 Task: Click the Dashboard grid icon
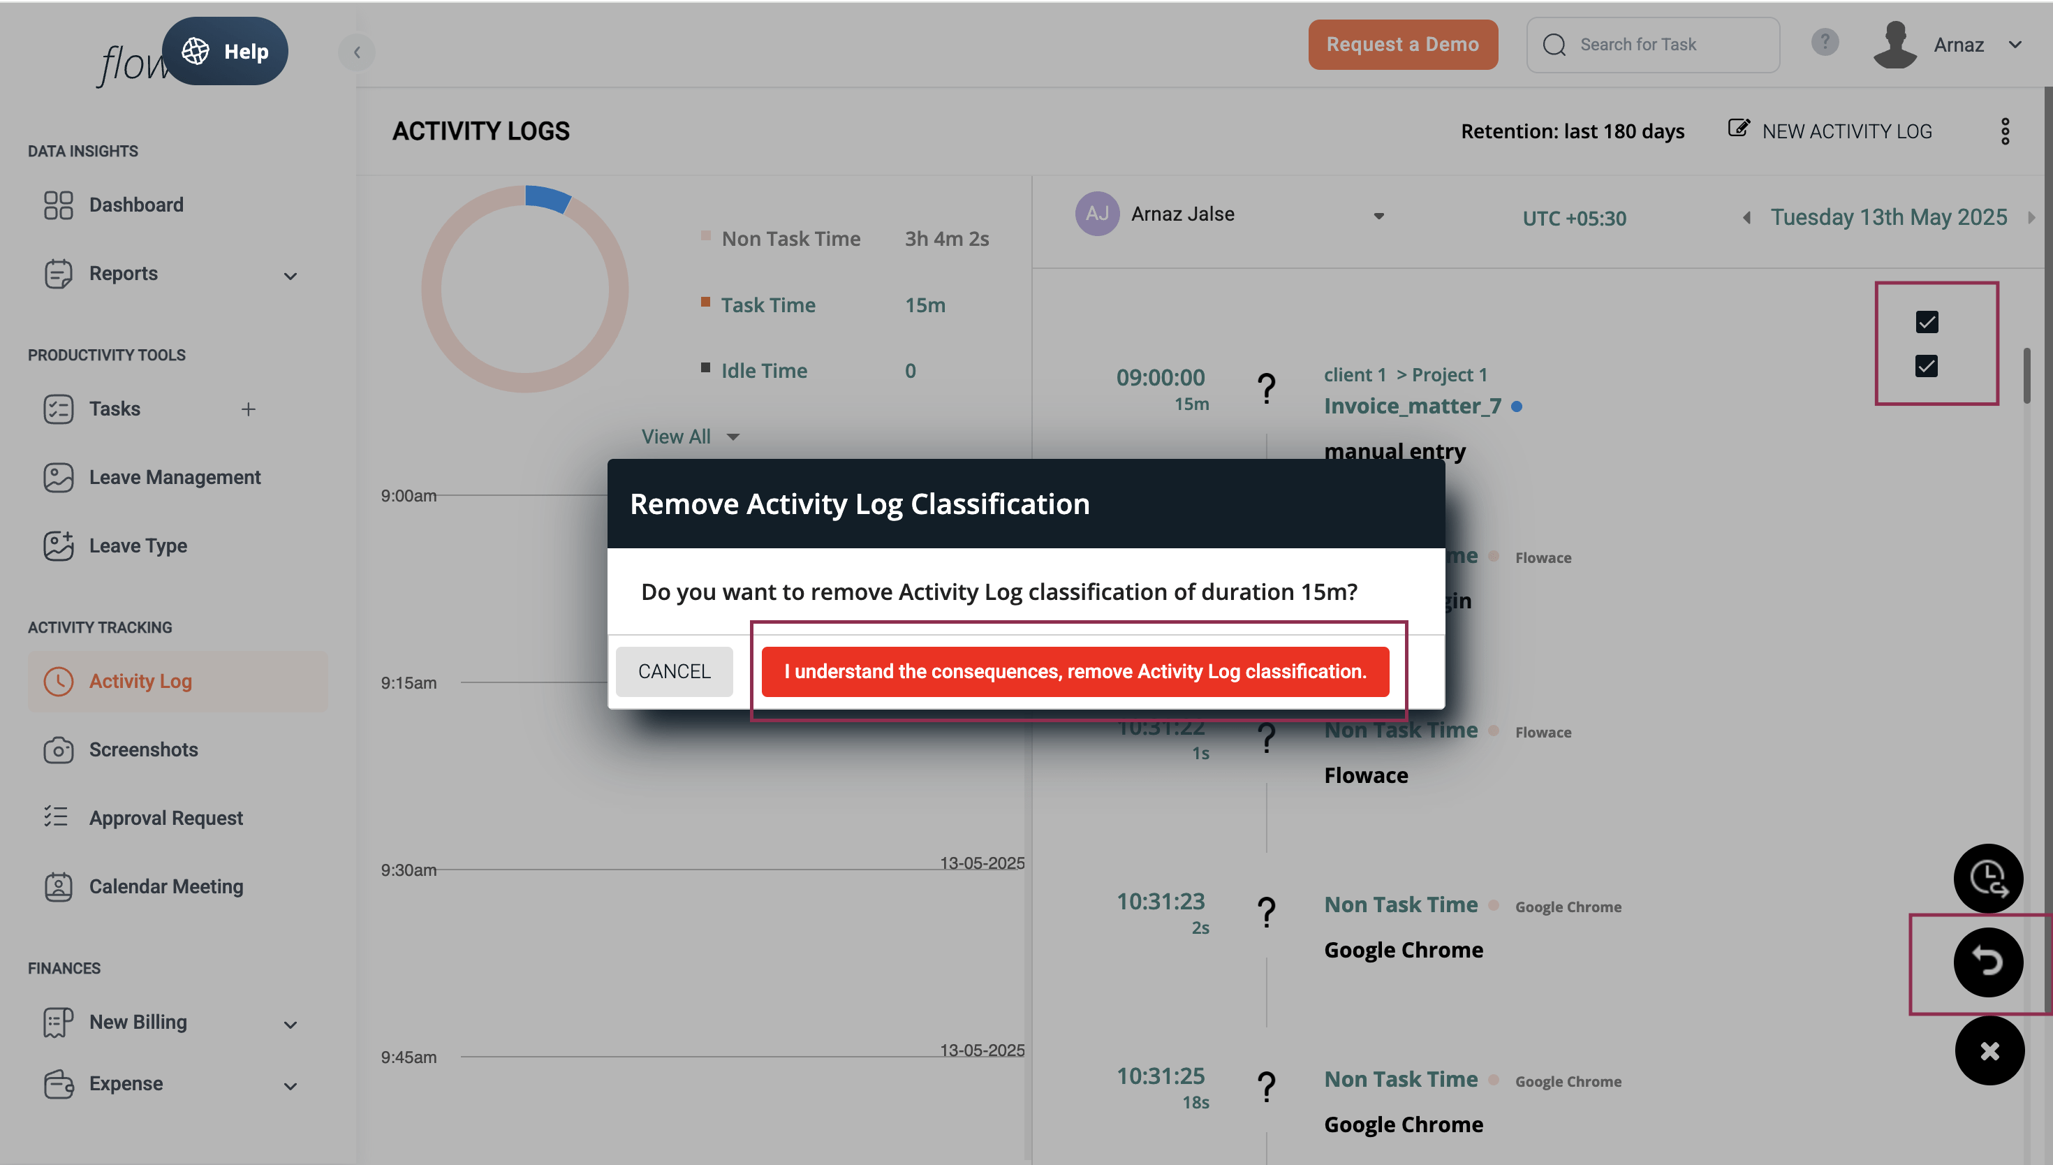[57, 205]
